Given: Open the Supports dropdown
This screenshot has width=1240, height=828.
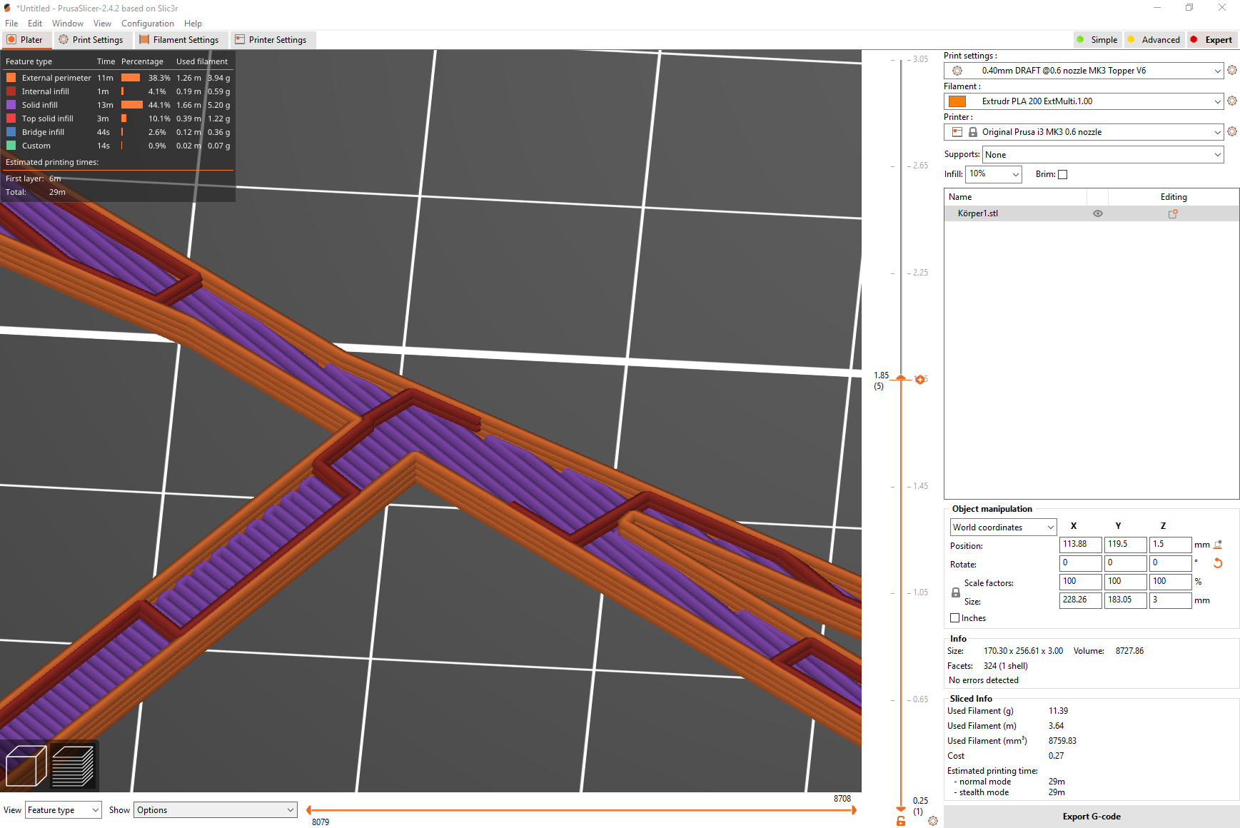Looking at the screenshot, I should click(x=1103, y=155).
